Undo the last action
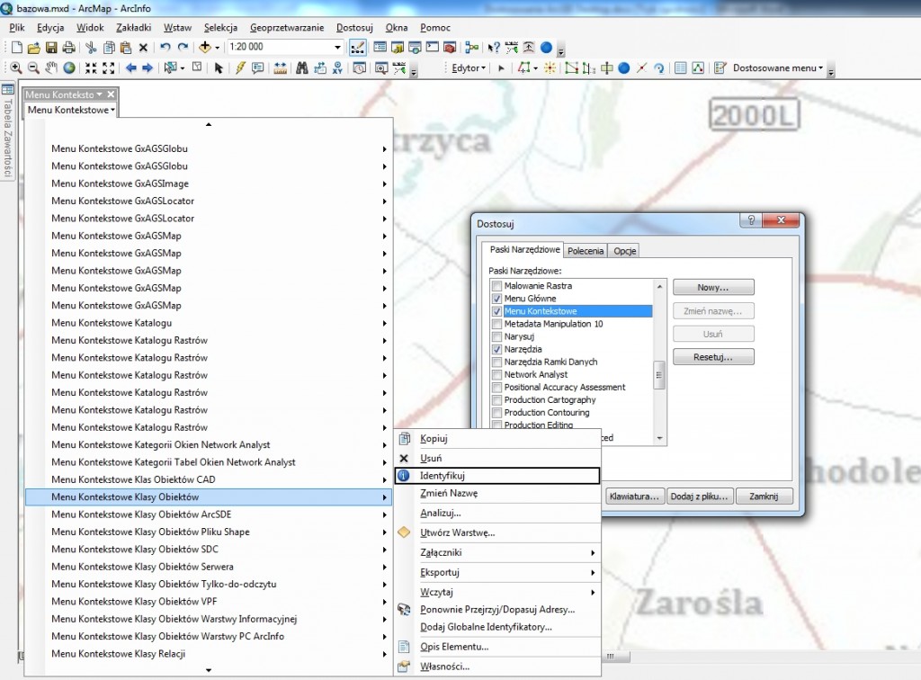The image size is (921, 680). coord(165,48)
